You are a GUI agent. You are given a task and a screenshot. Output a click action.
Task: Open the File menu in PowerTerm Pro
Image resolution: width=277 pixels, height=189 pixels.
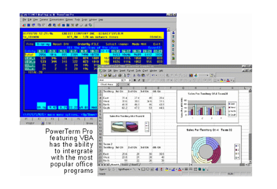24,20
